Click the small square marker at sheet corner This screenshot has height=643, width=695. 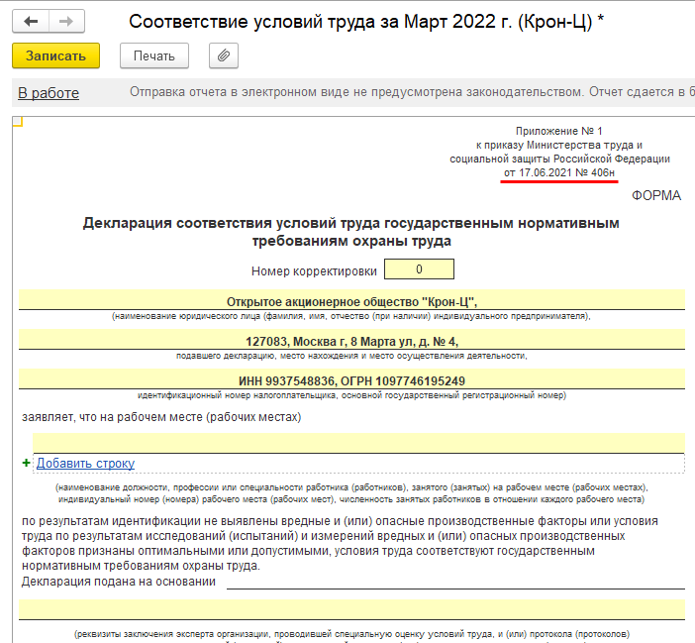(x=17, y=121)
